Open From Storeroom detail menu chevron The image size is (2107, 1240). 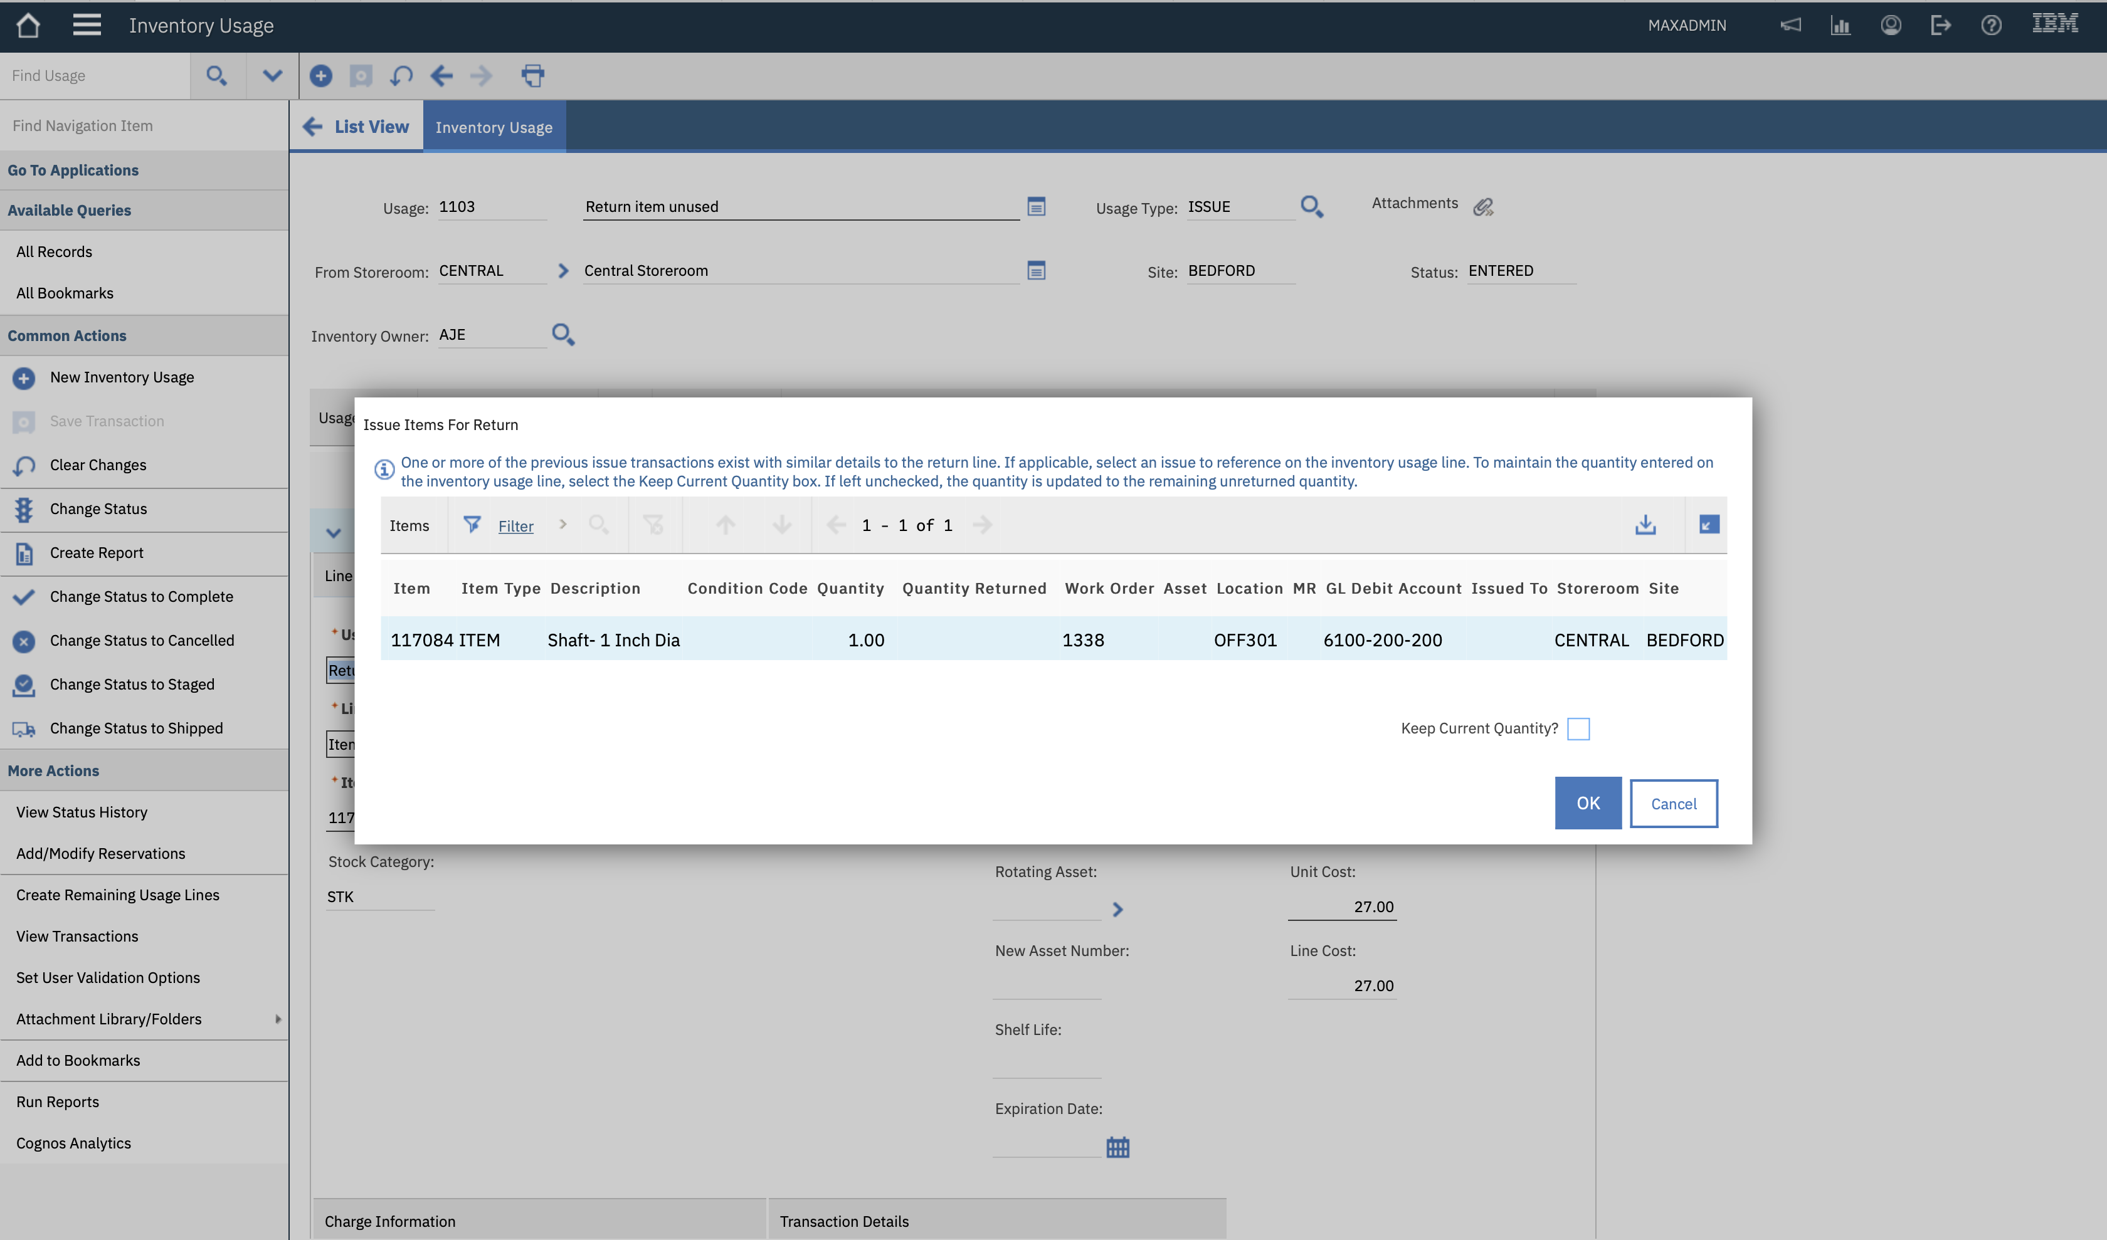tap(562, 271)
